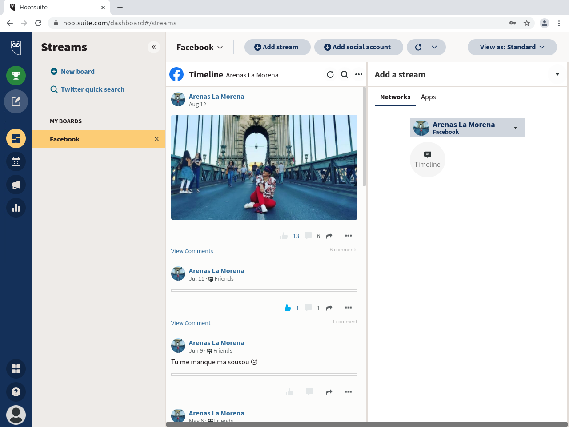Open the Composer pencil icon
The image size is (569, 427).
click(x=16, y=101)
